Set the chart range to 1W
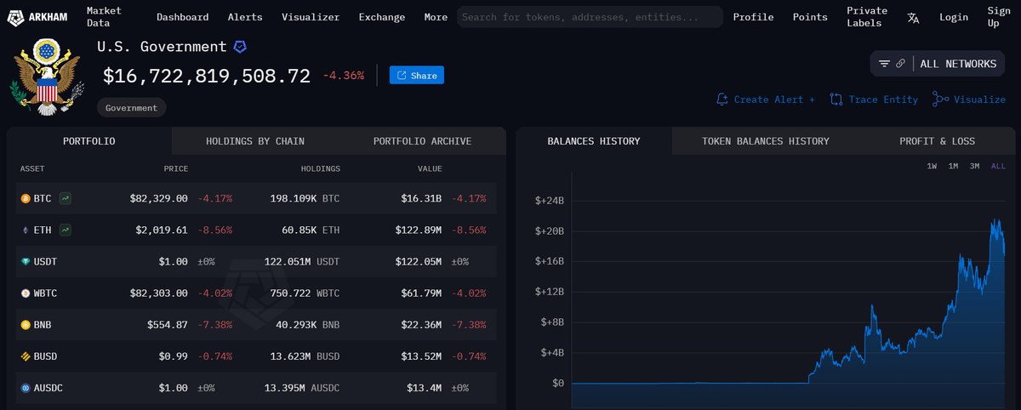Viewport: 1021px width, 410px height. coord(932,166)
